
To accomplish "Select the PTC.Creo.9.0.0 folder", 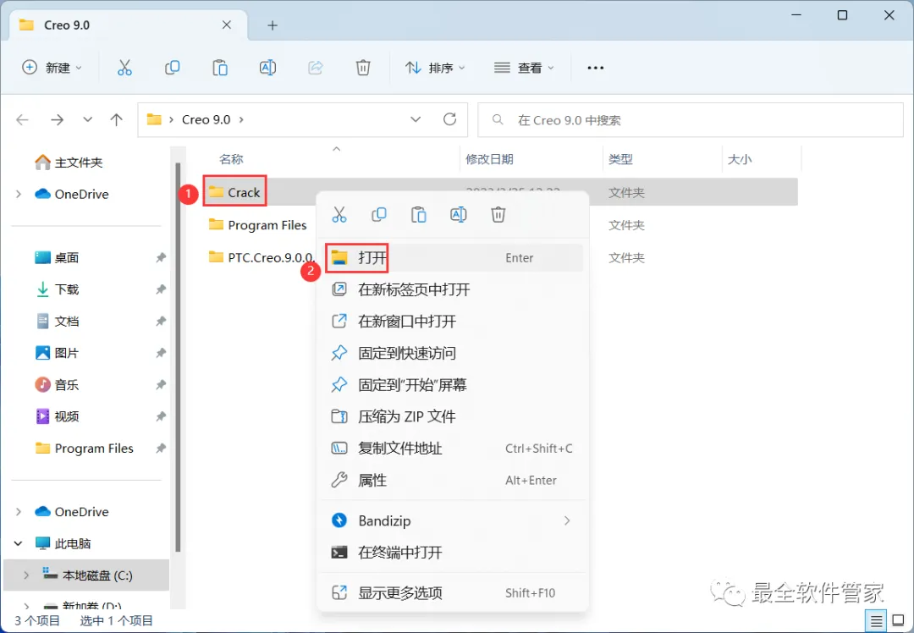I will (262, 257).
